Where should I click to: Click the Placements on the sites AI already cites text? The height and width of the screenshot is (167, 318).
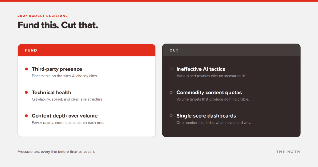[65, 76]
